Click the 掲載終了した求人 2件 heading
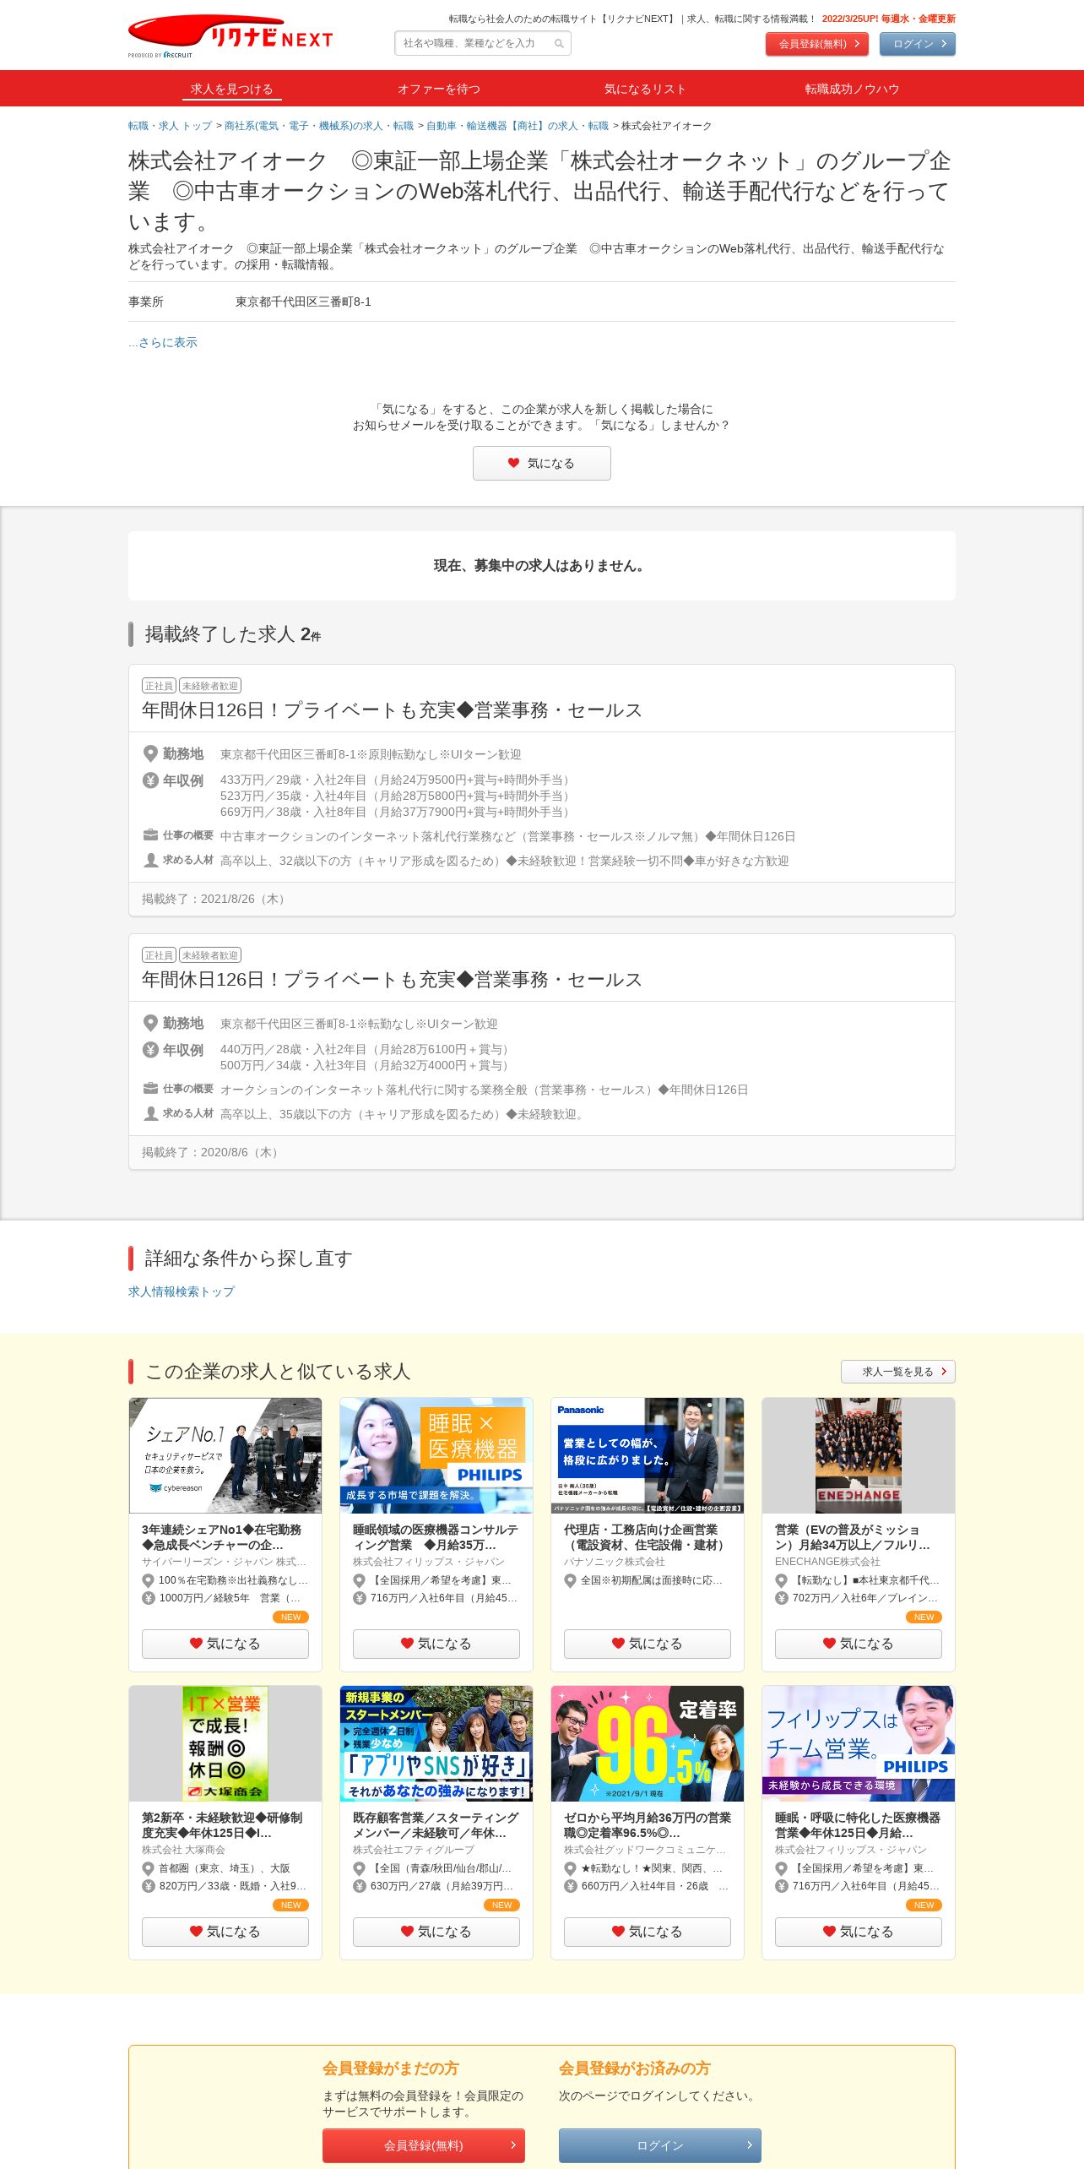Screen dimensions: 1084x2169 (x=233, y=634)
